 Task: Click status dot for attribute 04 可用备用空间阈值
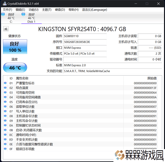click(x=5, y=97)
